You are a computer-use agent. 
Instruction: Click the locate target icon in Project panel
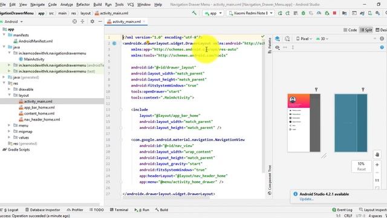[74, 22]
